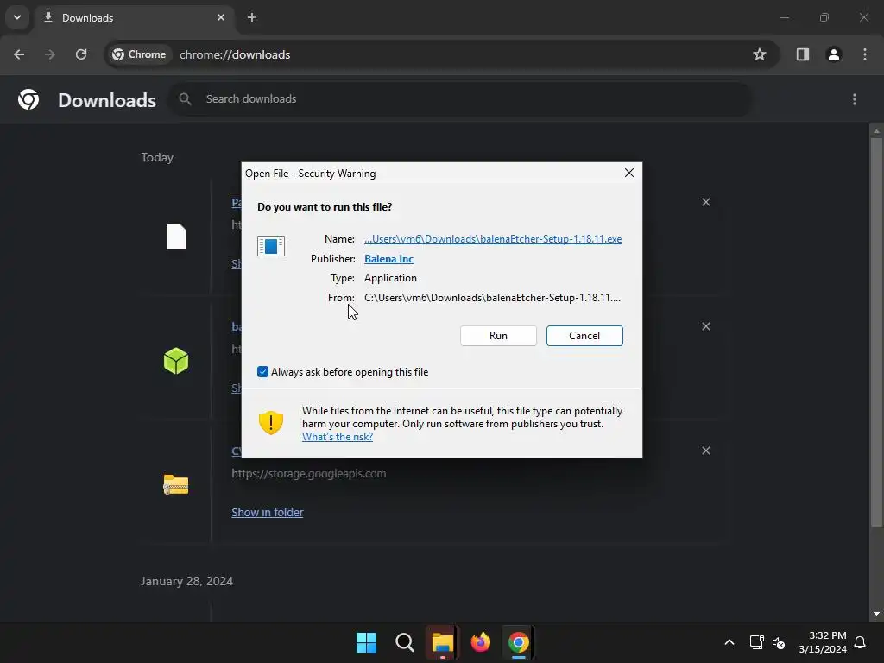Click the network status tray icon
This screenshot has width=884, height=663.
[756, 642]
